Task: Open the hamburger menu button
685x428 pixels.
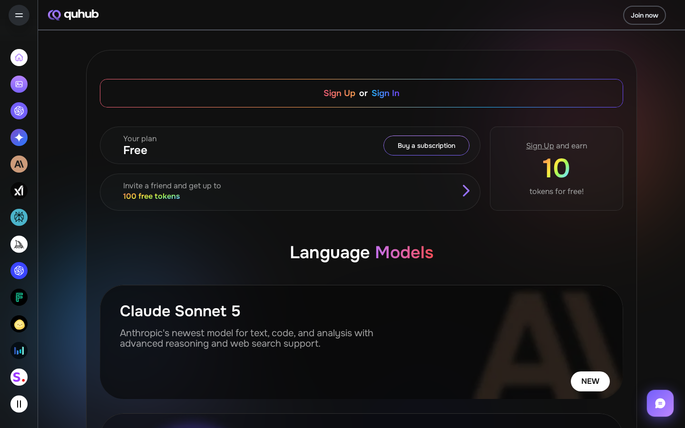Action: pos(19,15)
